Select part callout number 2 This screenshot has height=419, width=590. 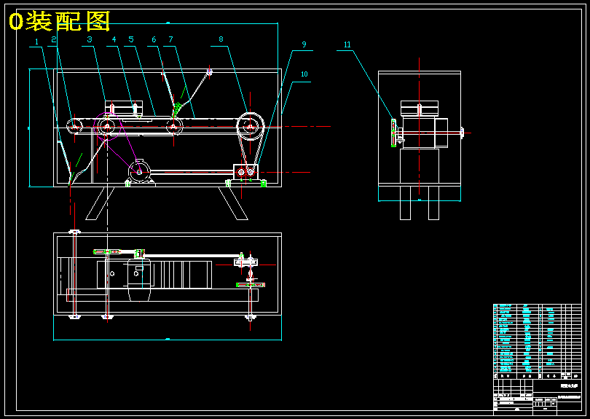point(54,39)
